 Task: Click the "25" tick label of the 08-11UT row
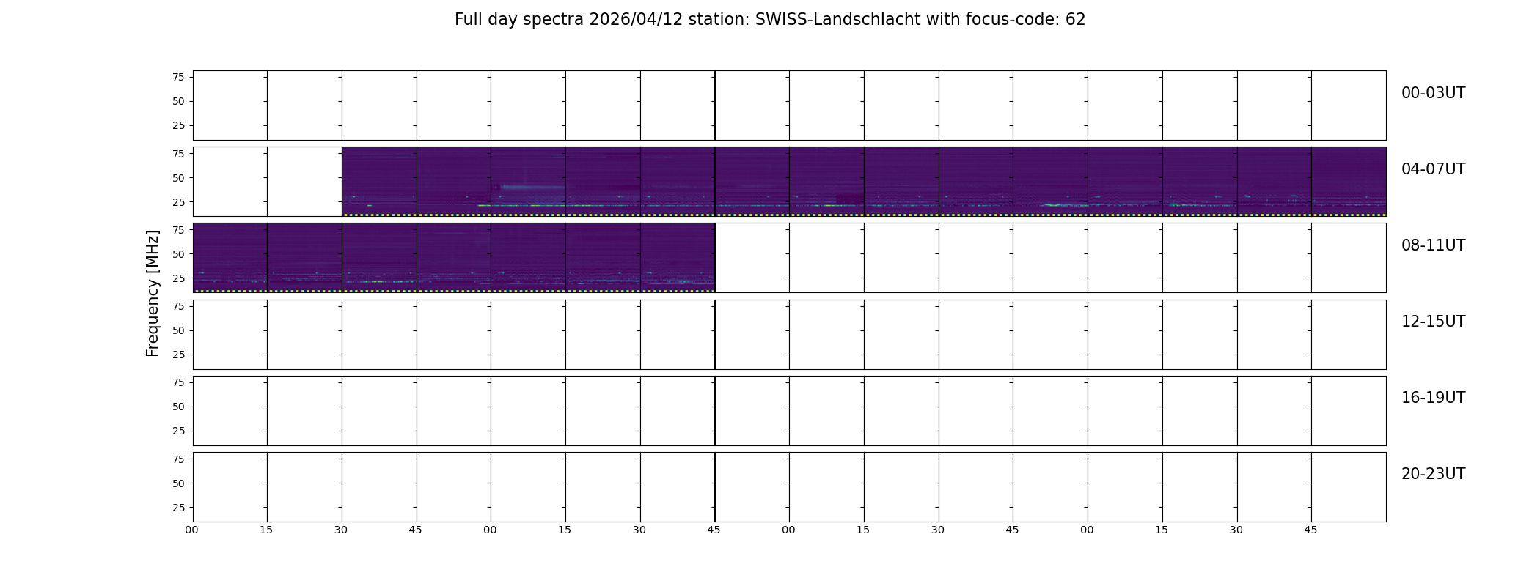coord(178,278)
